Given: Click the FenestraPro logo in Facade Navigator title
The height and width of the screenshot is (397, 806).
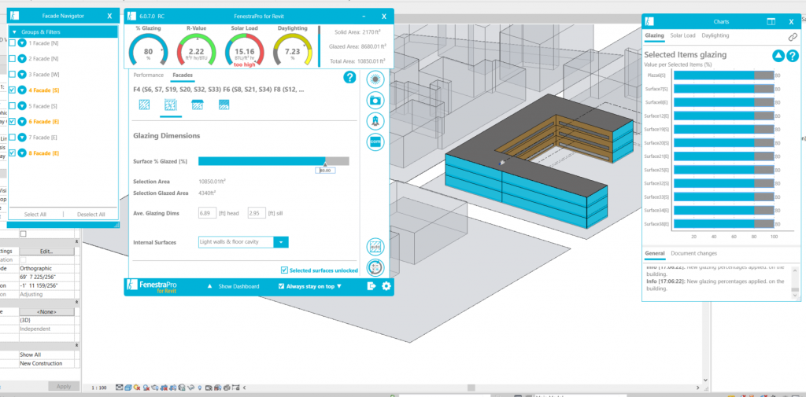Looking at the screenshot, I should [14, 16].
